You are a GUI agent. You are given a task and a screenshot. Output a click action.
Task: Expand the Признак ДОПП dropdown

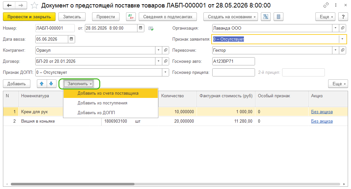coord(166,72)
